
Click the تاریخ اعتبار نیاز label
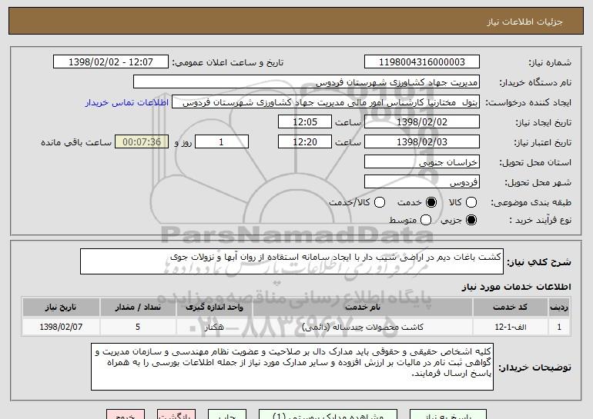click(542, 142)
